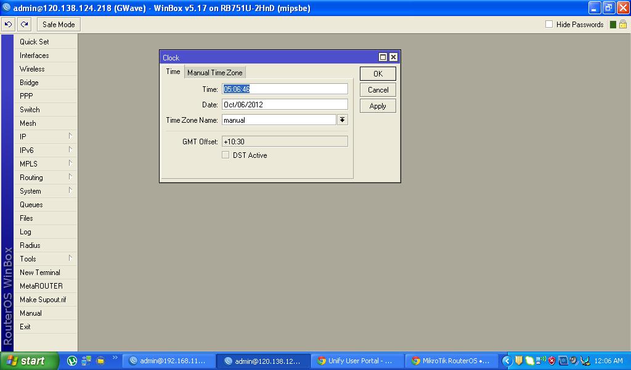Open Quick Set from the sidebar
The height and width of the screenshot is (370, 631).
[x=45, y=42]
